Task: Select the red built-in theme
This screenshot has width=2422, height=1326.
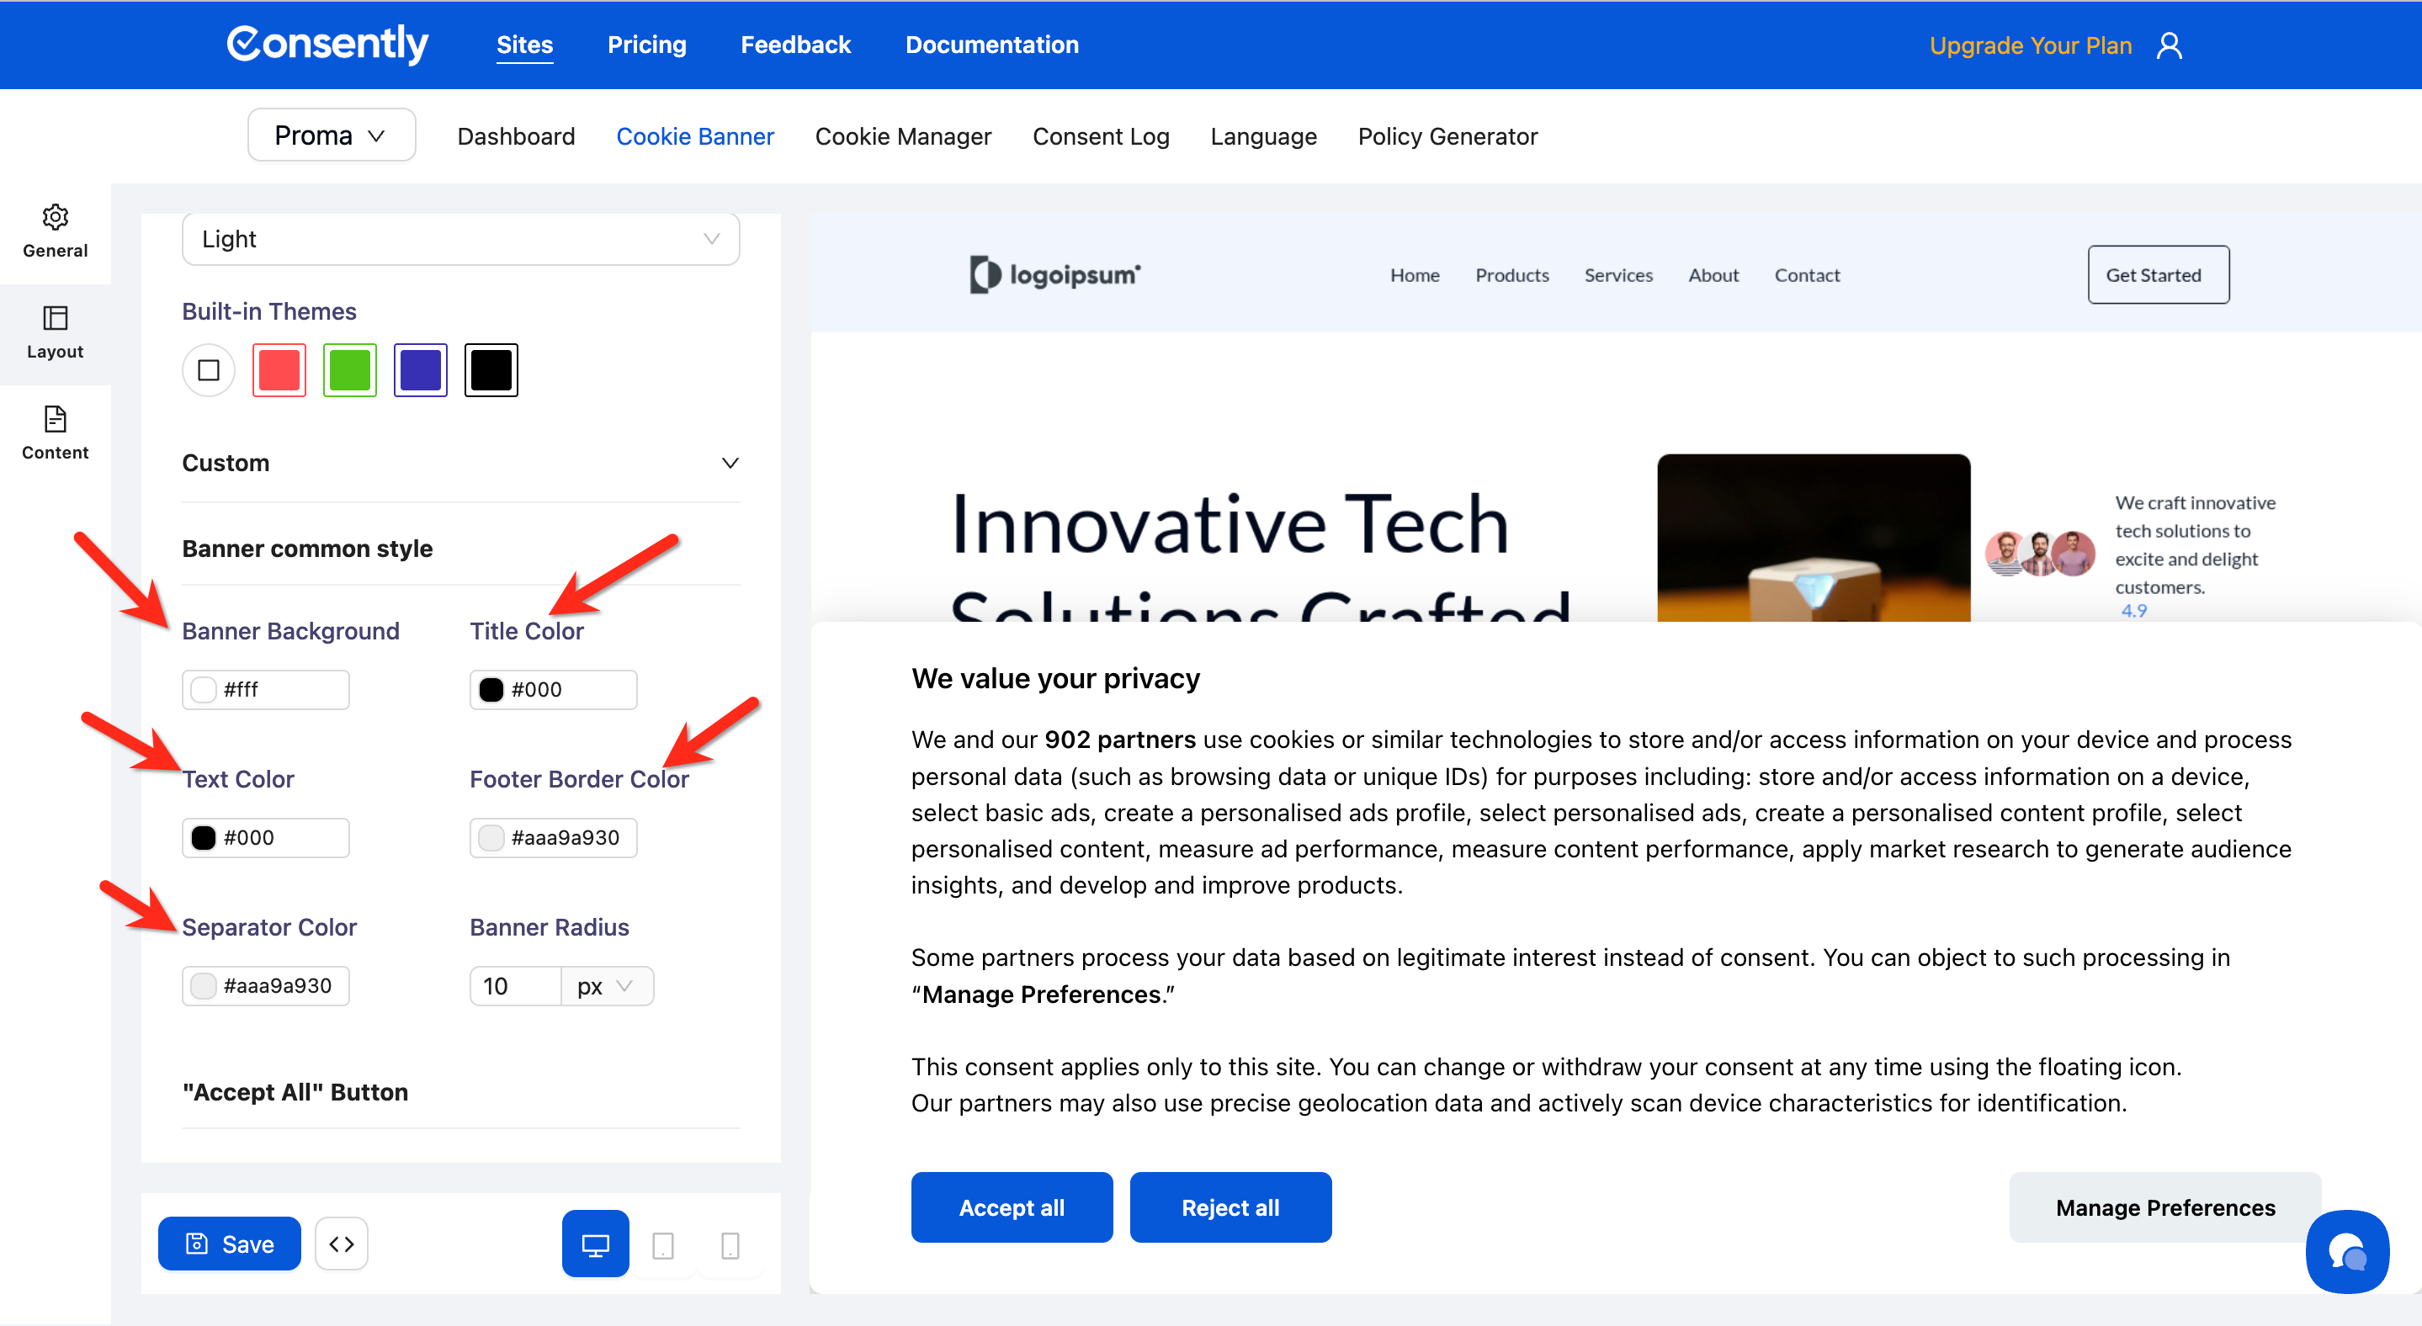Action: click(x=279, y=370)
